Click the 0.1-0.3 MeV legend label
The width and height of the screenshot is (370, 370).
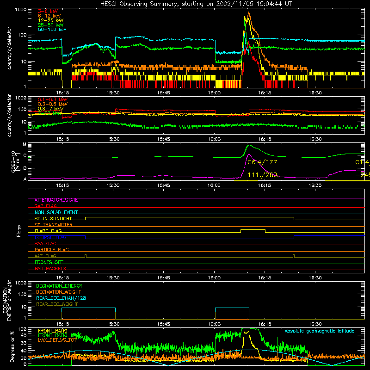[x=53, y=99]
